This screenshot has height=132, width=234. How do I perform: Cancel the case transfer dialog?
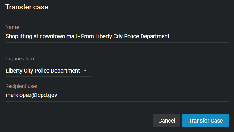(167, 120)
